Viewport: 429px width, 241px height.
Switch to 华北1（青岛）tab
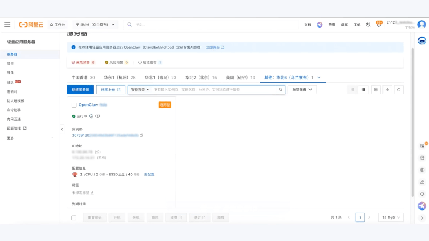pos(160,78)
